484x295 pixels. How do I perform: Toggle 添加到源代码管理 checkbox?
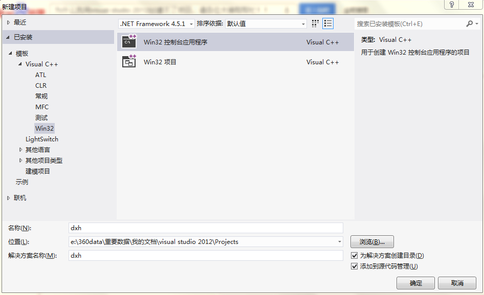click(x=355, y=266)
